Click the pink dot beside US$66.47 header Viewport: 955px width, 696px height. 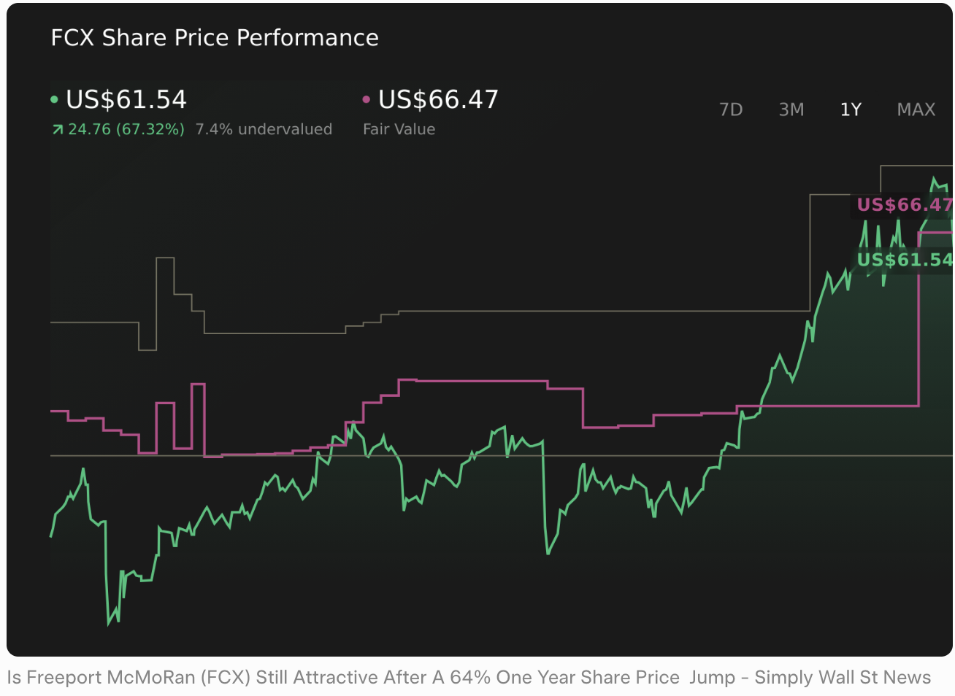tap(366, 100)
